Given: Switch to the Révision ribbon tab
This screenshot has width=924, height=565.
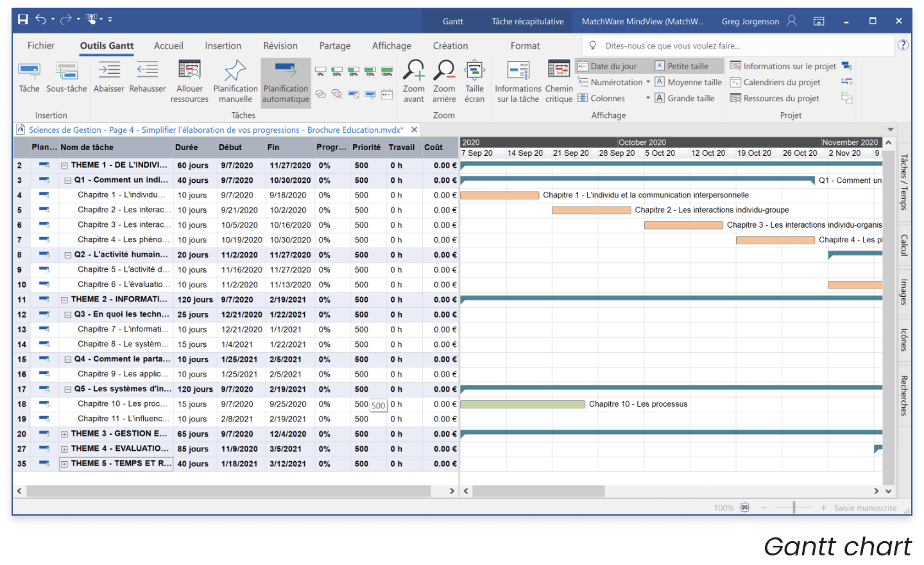Looking at the screenshot, I should (280, 46).
